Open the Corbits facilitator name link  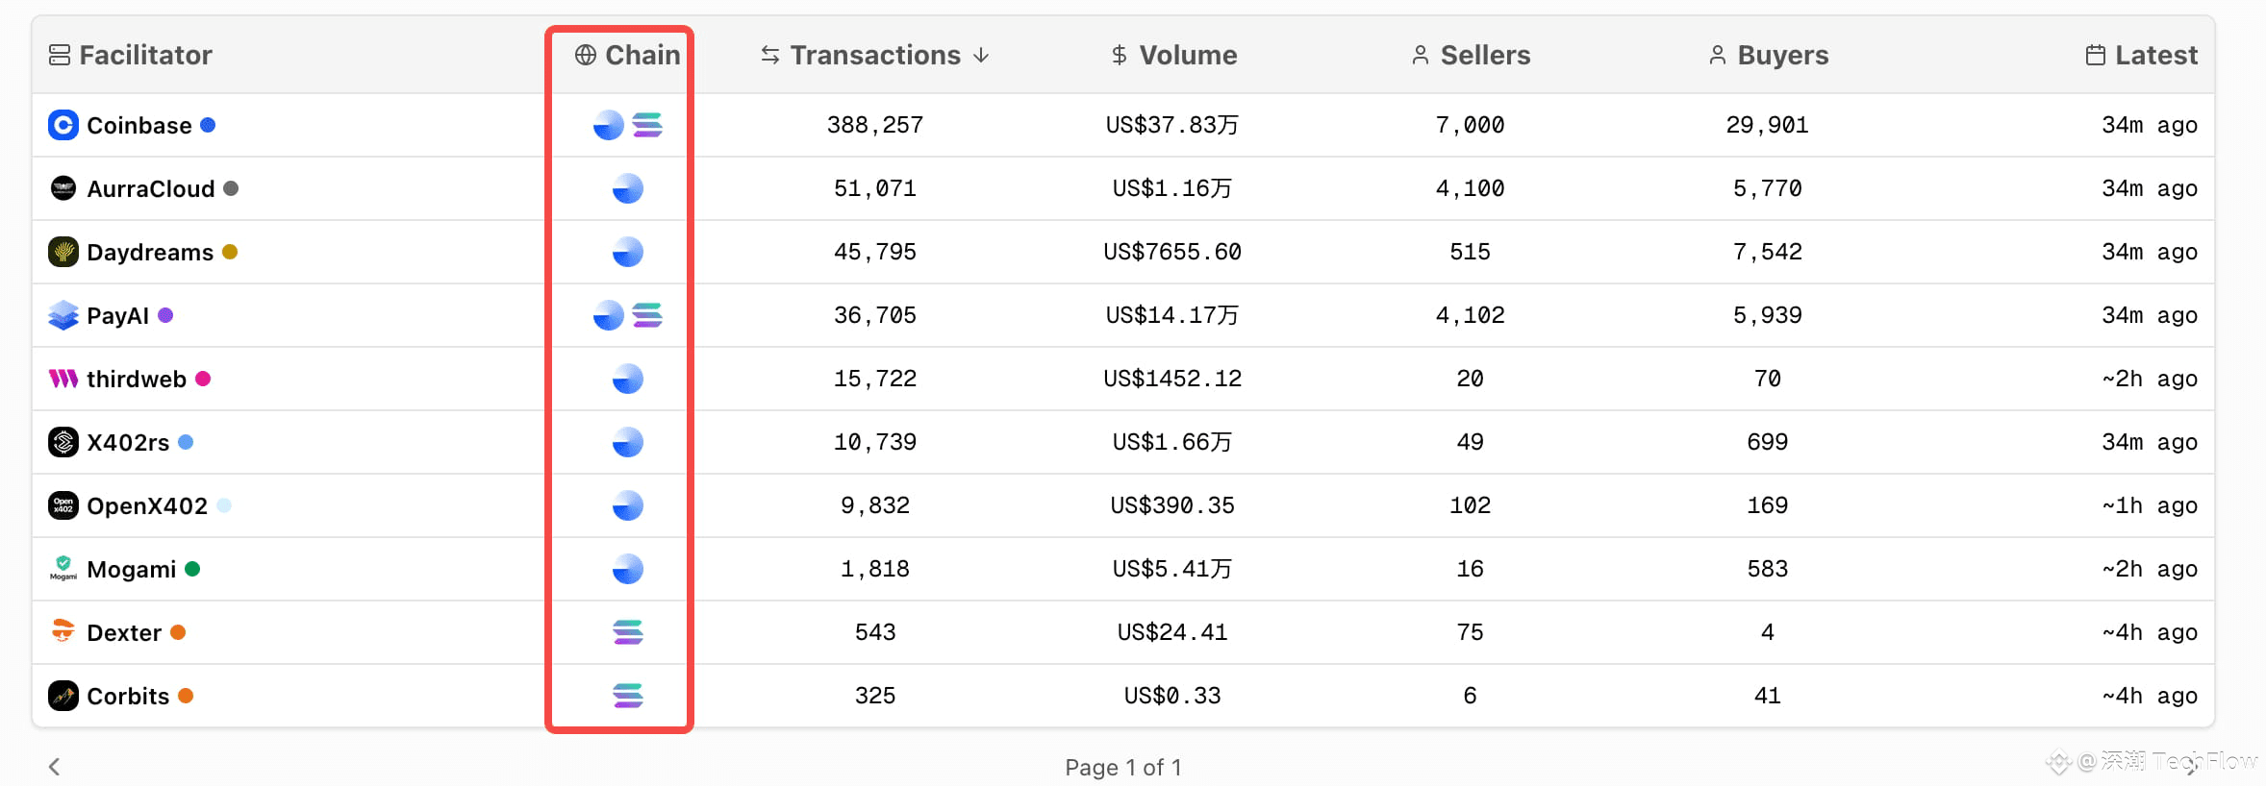(x=128, y=696)
